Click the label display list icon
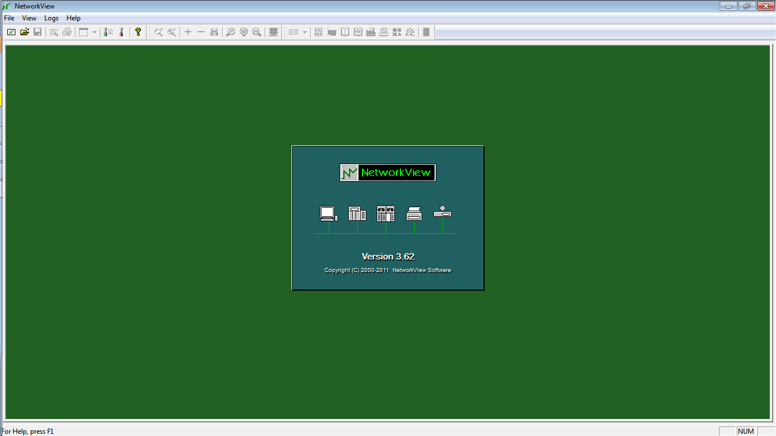 coord(294,32)
